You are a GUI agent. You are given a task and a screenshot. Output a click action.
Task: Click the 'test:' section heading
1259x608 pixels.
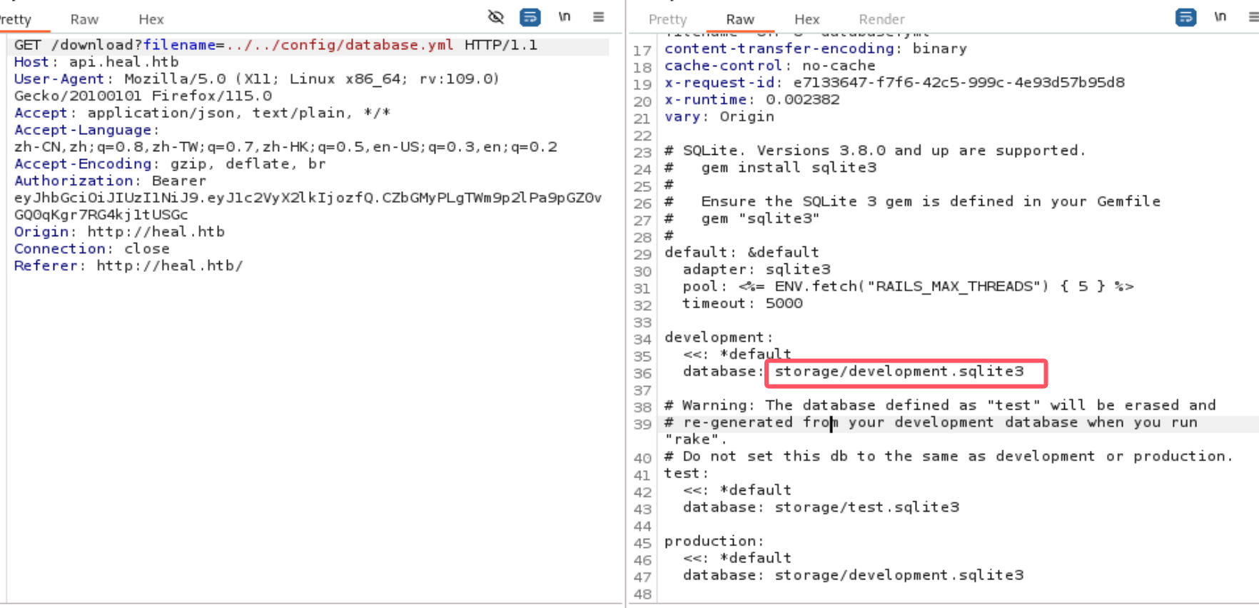click(x=687, y=474)
